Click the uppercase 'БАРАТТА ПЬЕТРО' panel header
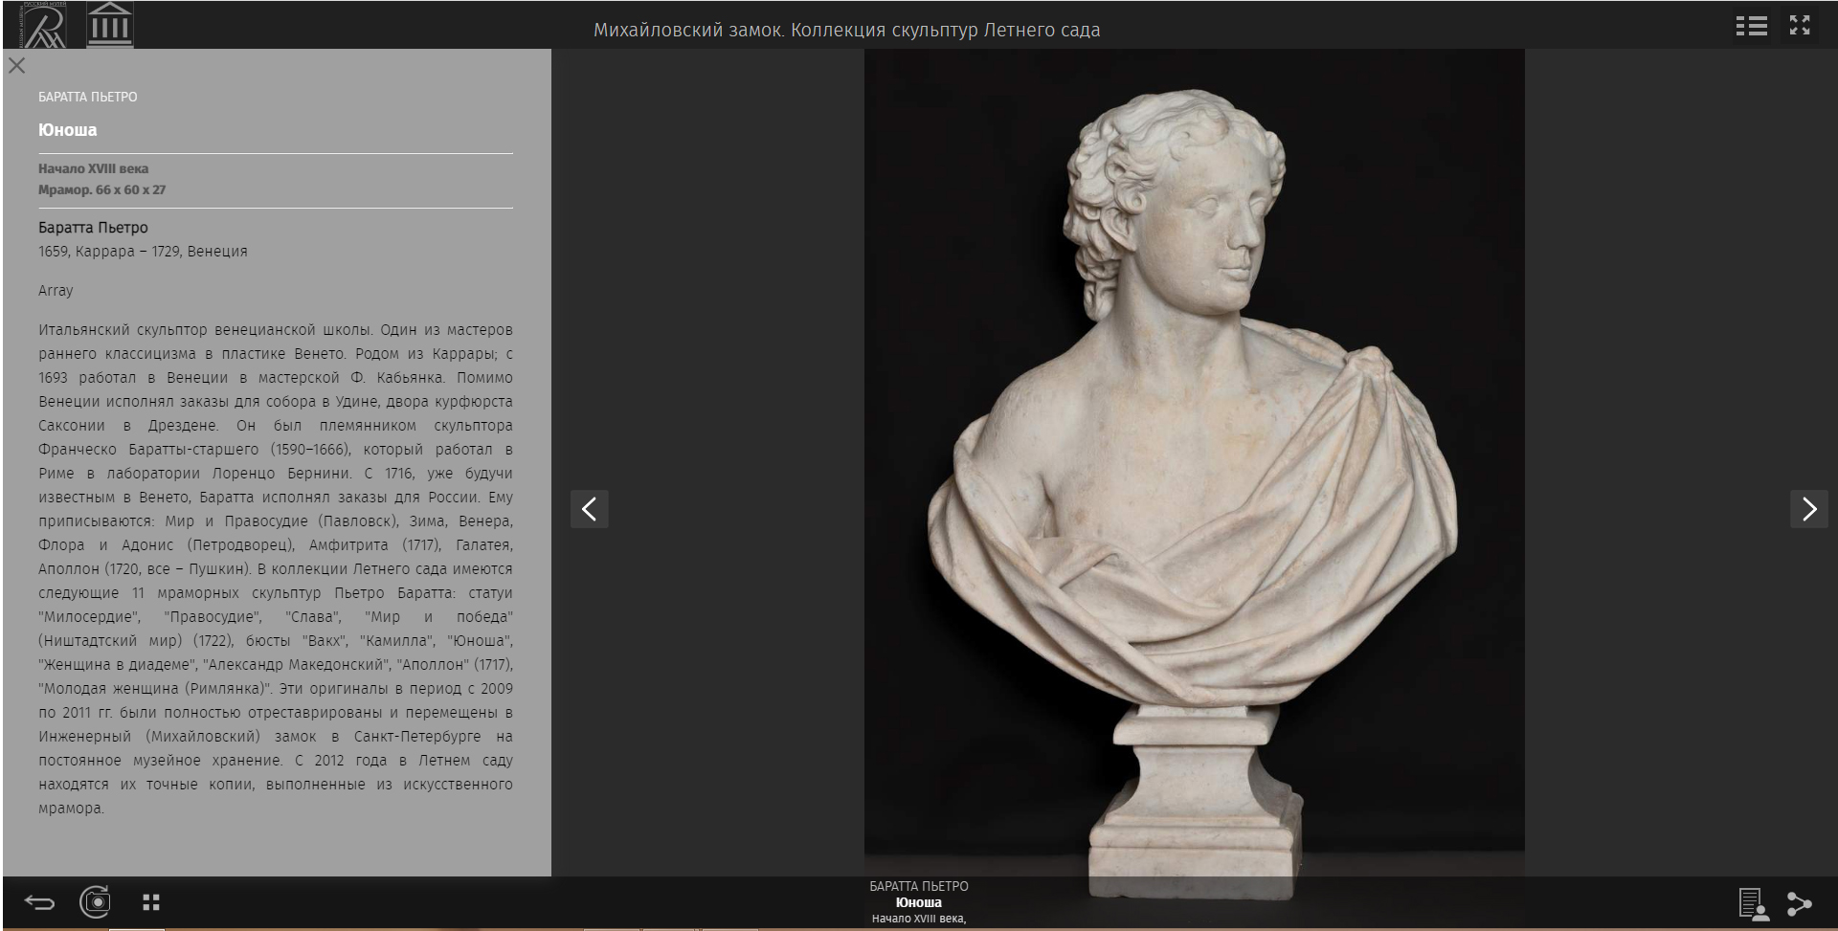 tap(88, 97)
